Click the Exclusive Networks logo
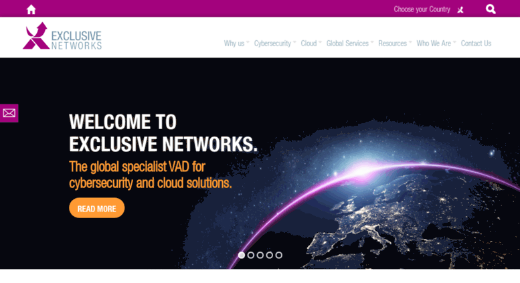This screenshot has height=283, width=520. (62, 36)
